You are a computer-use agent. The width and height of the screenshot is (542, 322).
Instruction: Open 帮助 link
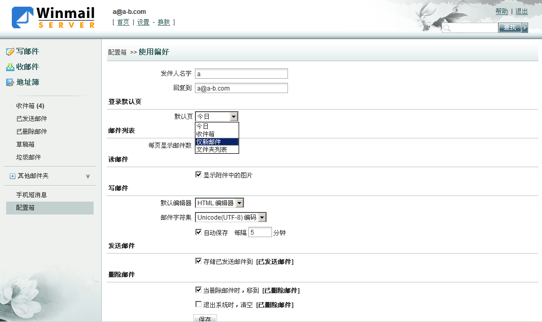501,11
